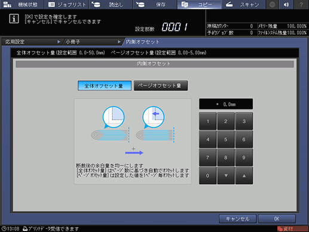This screenshot has height=232, width=309.
Task: Decrease value with the down arrow key
Action: coord(226,176)
